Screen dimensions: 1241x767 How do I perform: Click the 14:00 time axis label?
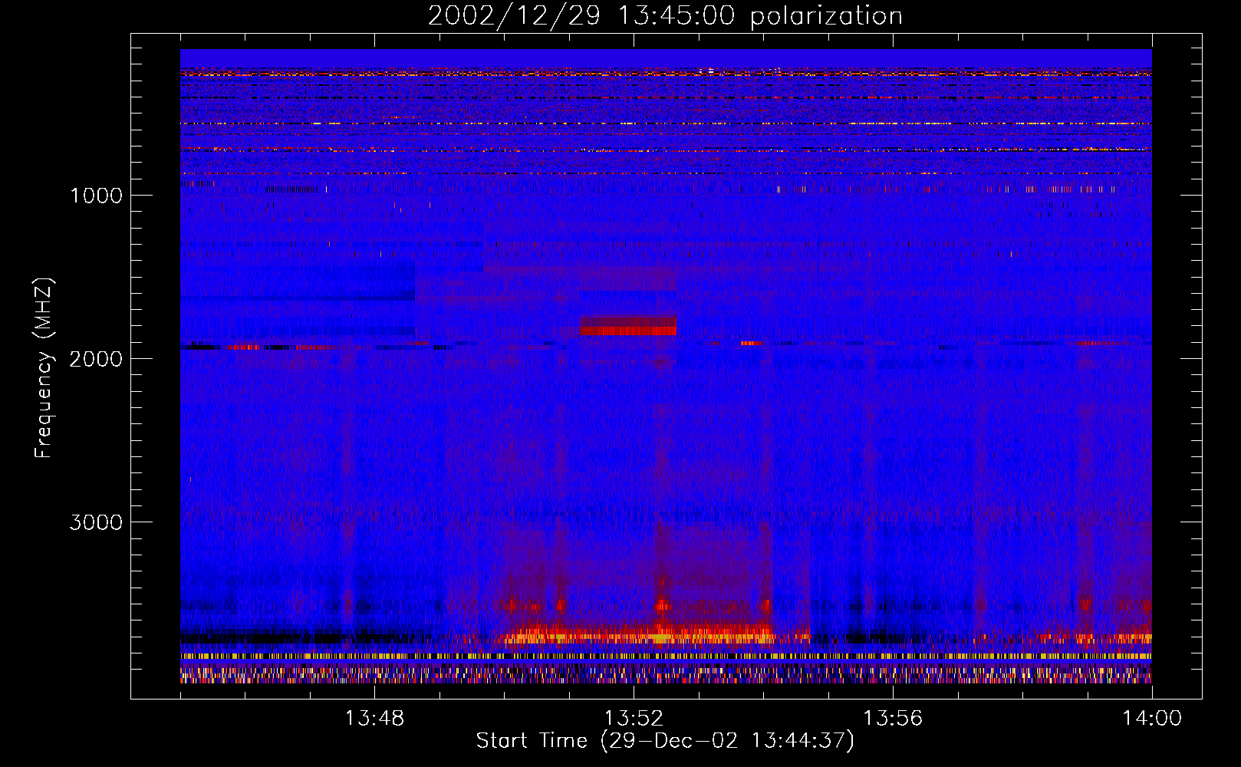(x=1152, y=719)
